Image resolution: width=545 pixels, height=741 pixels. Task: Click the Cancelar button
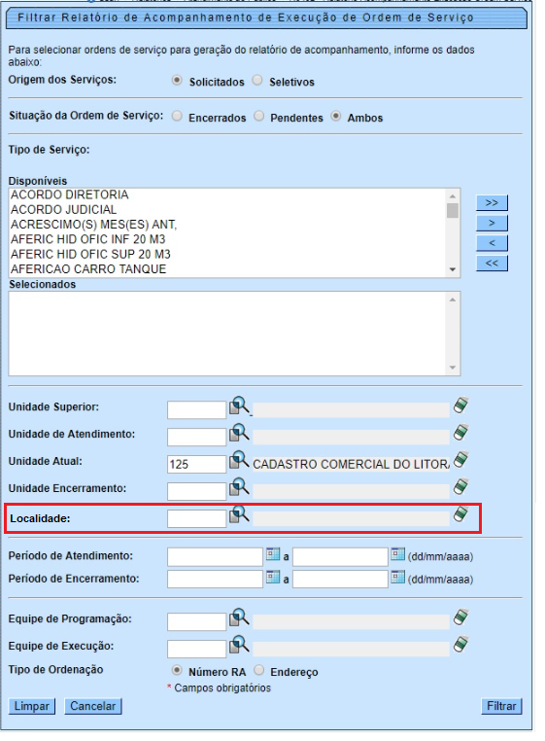click(x=93, y=706)
